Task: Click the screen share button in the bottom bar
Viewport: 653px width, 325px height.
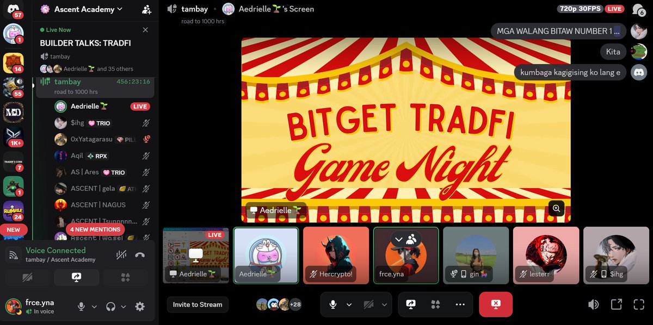Action: 411,304
